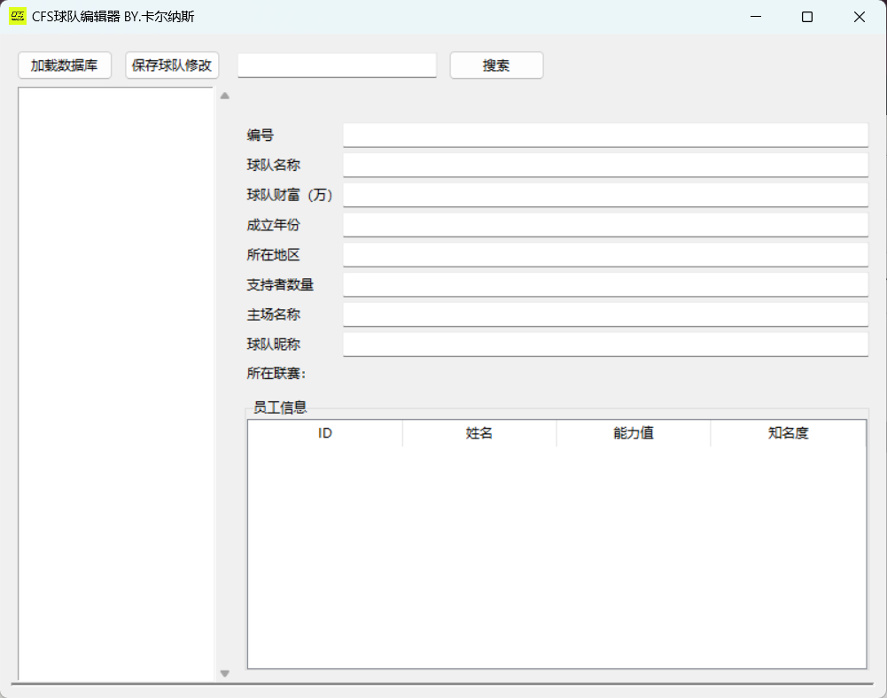887x698 pixels.
Task: Click the 搜索 button
Action: (x=497, y=66)
